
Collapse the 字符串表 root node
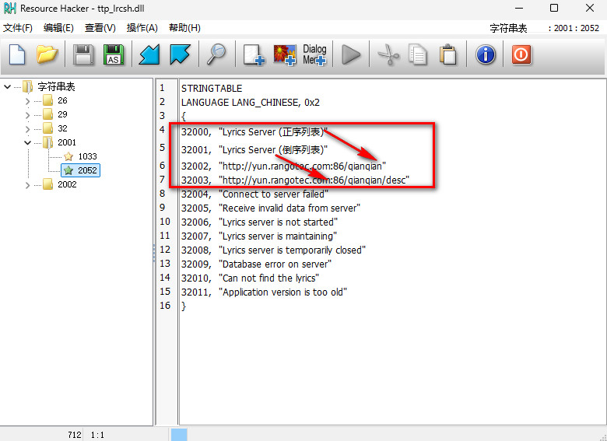point(8,86)
